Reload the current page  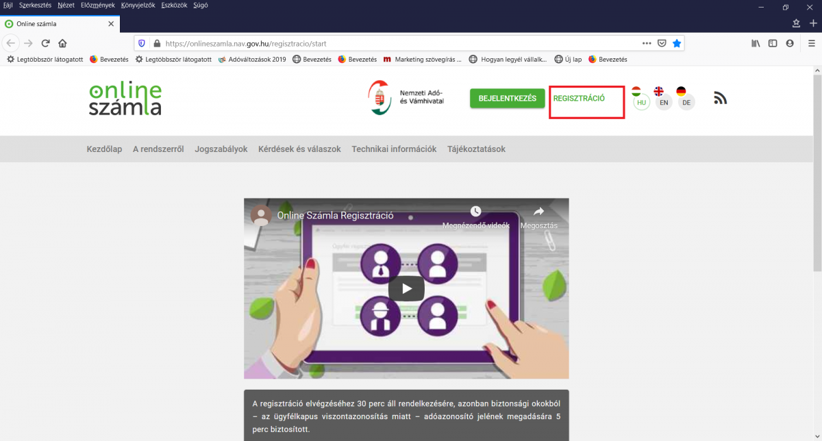pos(46,42)
